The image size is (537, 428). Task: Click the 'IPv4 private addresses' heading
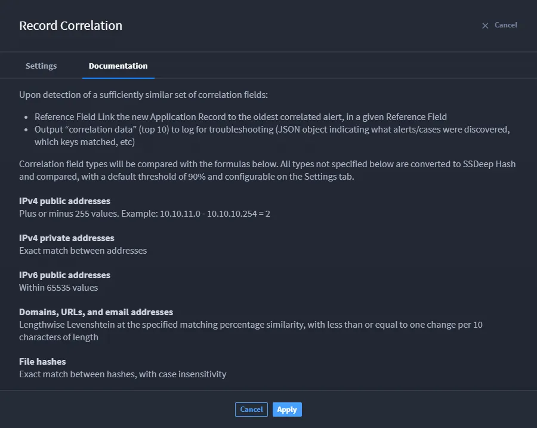click(67, 238)
